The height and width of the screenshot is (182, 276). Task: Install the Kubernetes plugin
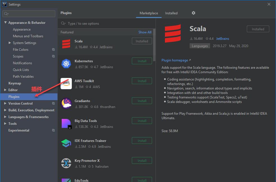pyautogui.click(x=142, y=61)
